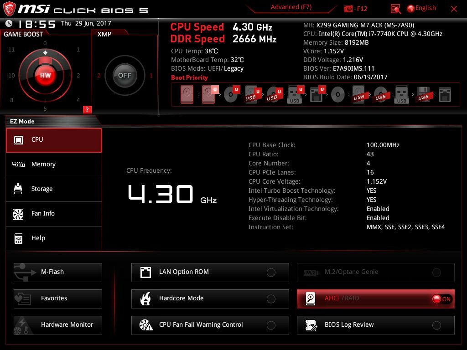Click the Help hot key icon

point(18,238)
